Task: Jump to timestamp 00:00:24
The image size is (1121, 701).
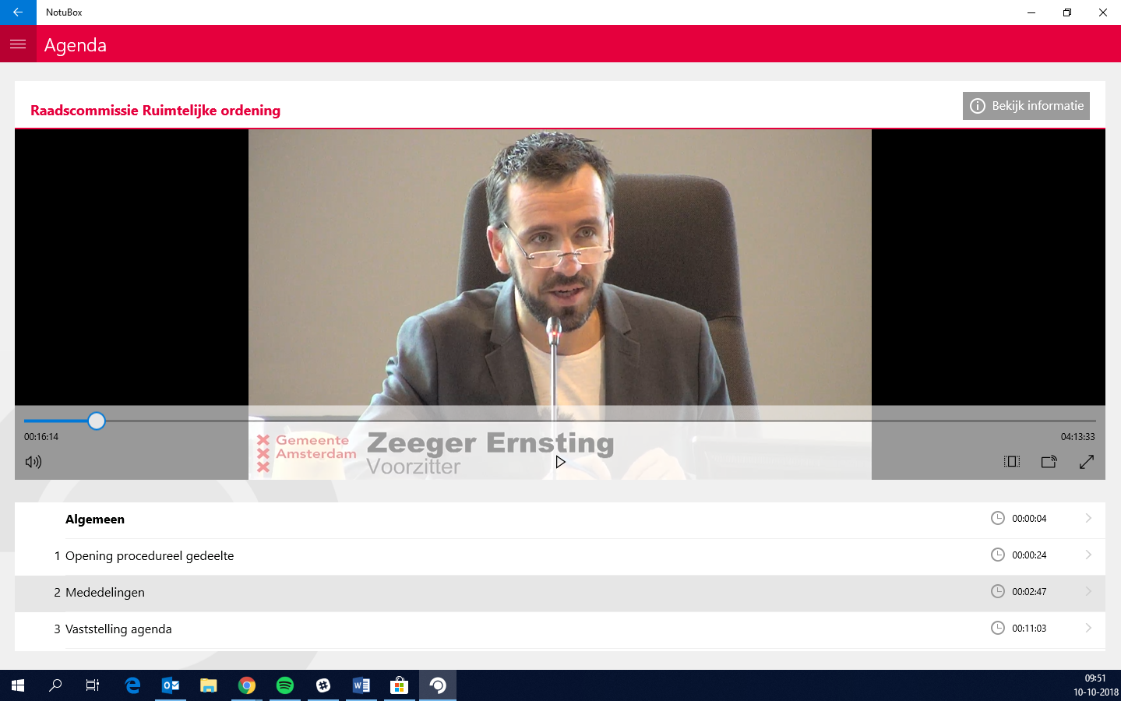Action: click(x=1029, y=555)
